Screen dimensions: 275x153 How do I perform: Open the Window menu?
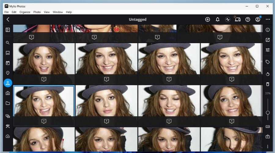click(x=58, y=12)
